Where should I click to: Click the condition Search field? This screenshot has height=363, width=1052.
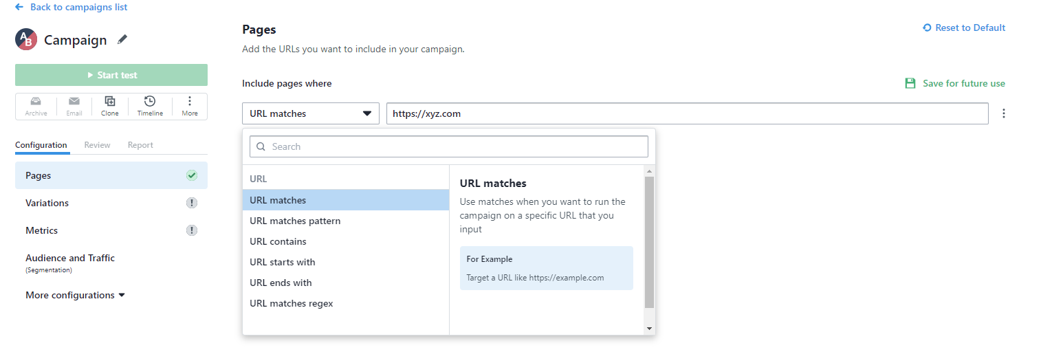449,146
